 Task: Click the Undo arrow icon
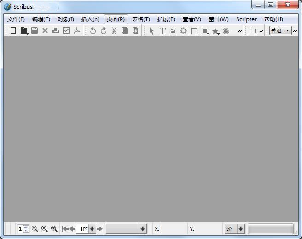point(93,31)
